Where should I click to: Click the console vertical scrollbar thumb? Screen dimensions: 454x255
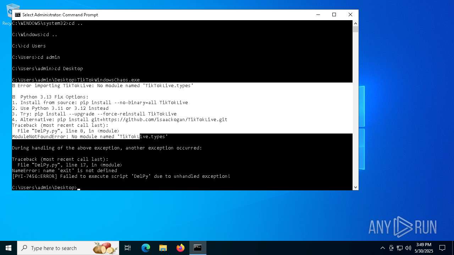click(x=355, y=29)
